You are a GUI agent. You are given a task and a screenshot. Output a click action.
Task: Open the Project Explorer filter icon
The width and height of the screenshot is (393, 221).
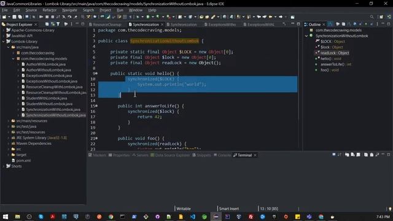tap(58, 24)
